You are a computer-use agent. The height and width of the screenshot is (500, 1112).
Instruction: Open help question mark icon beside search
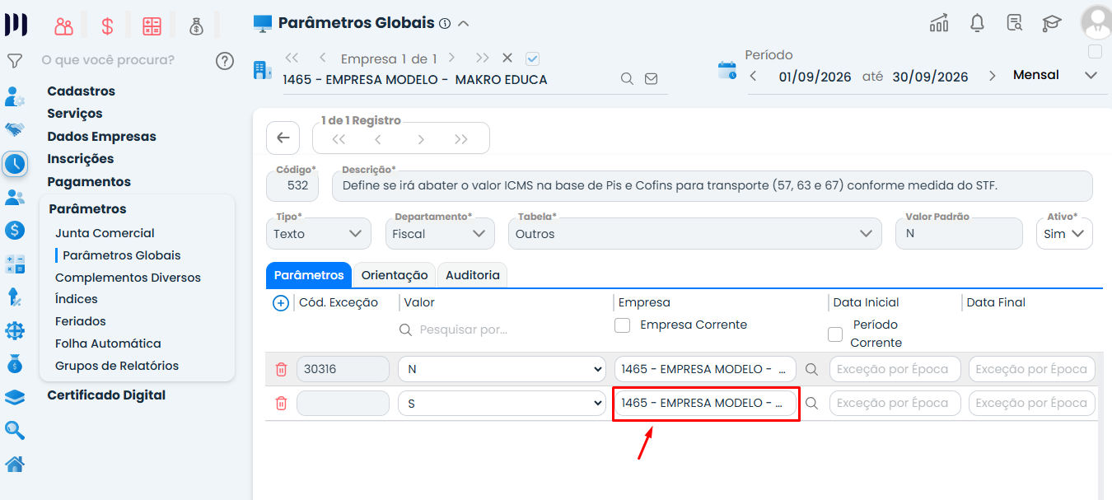(224, 60)
